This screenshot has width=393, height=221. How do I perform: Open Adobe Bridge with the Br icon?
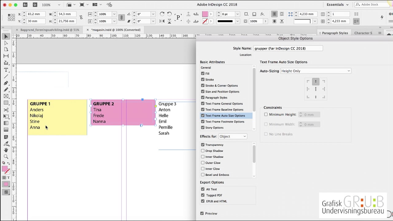click(x=25, y=5)
